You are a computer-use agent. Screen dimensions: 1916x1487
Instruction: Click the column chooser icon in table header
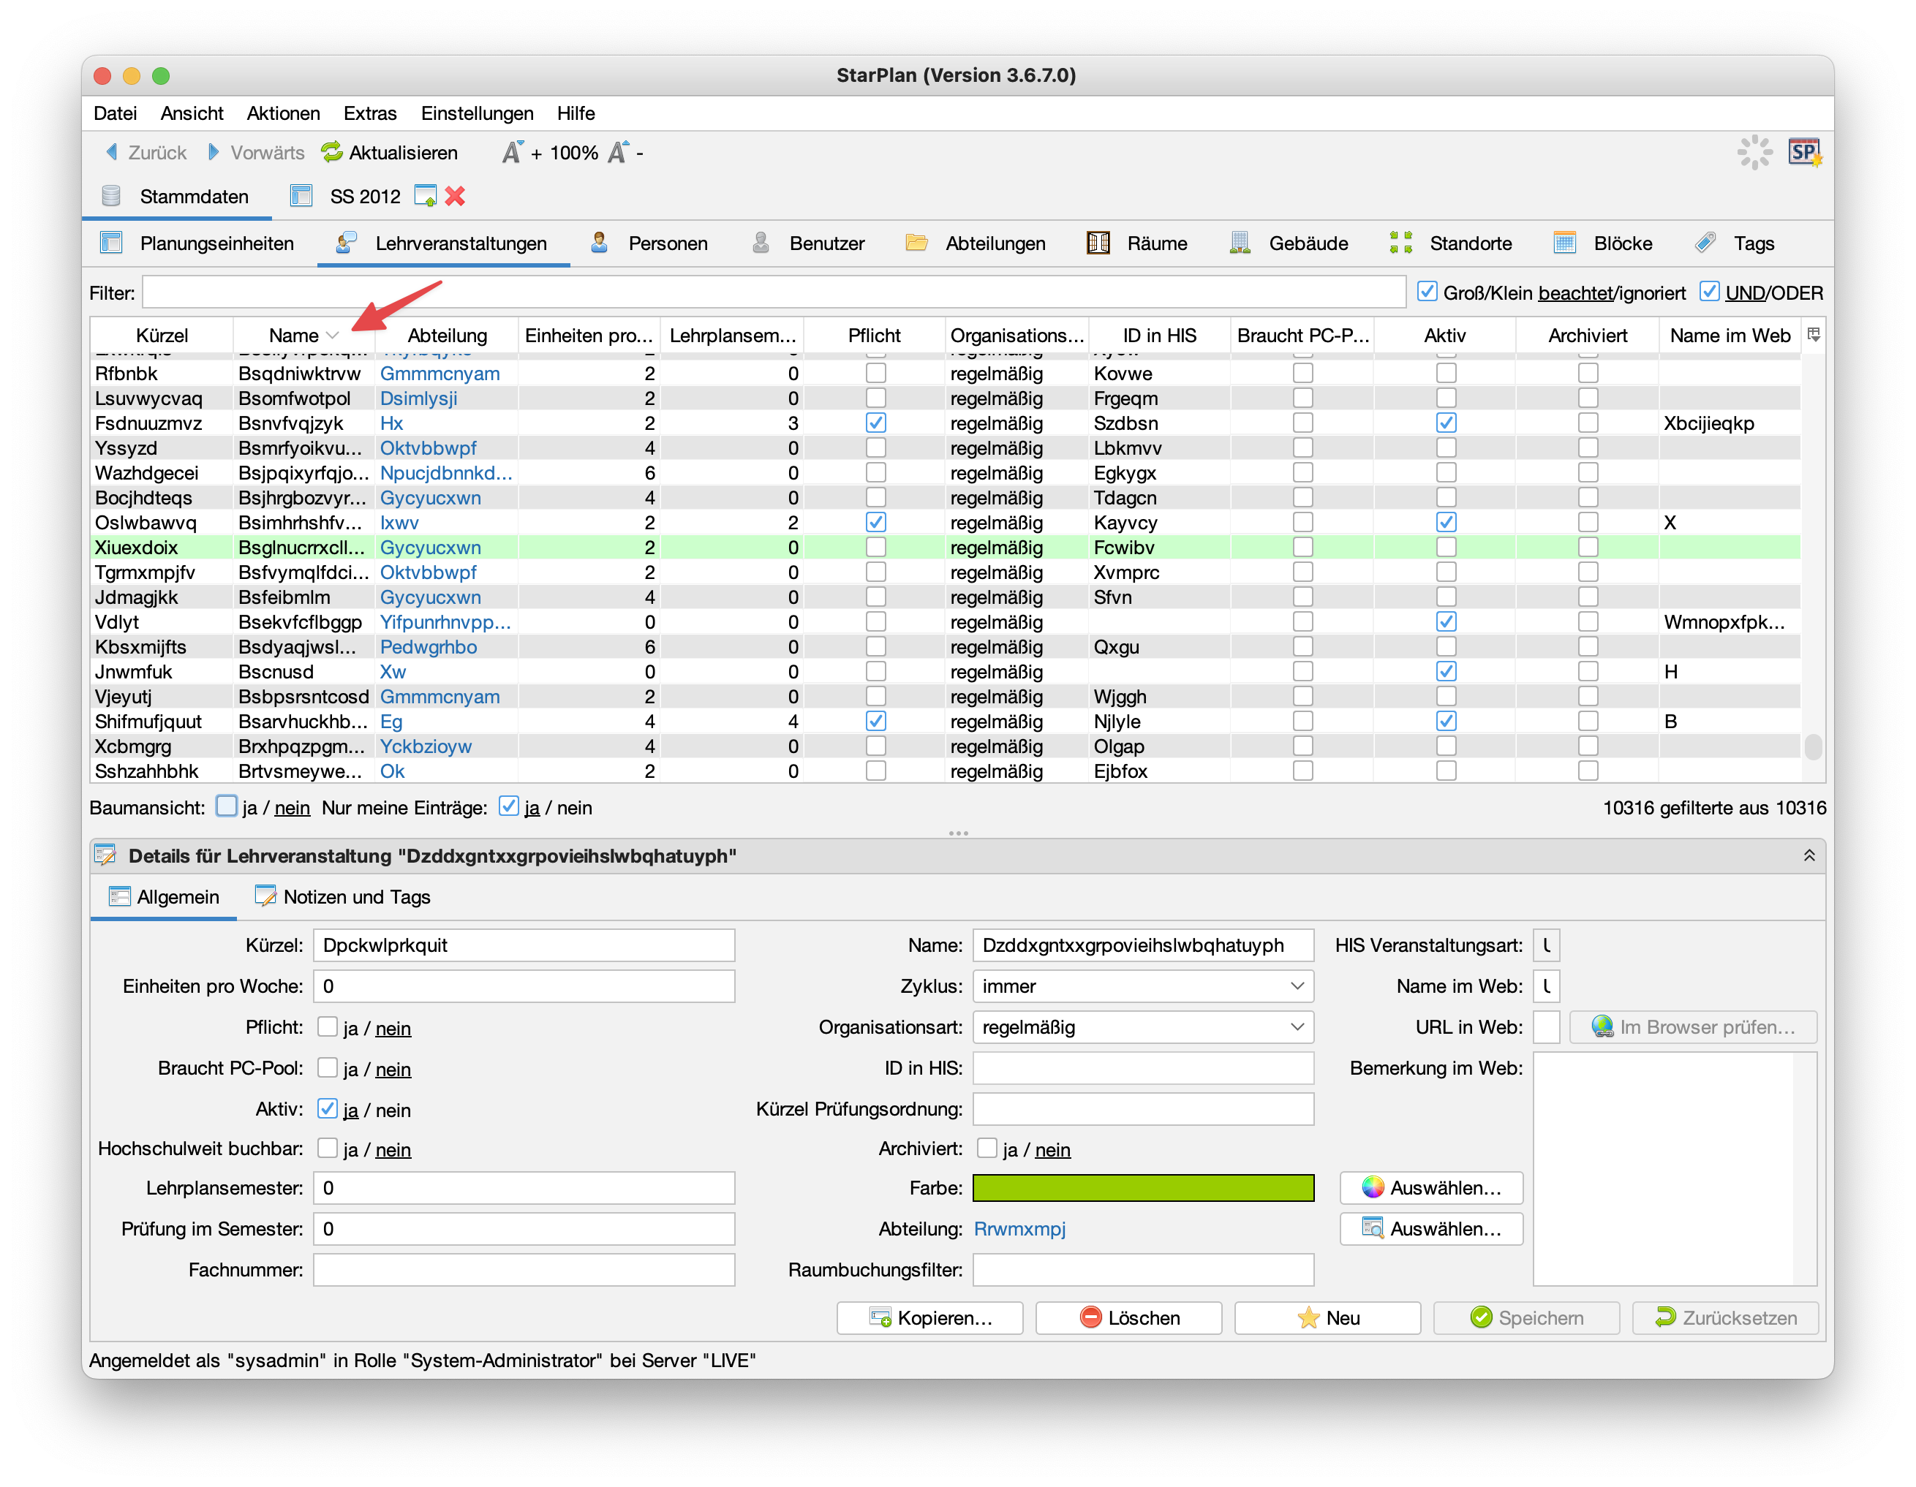click(1814, 335)
